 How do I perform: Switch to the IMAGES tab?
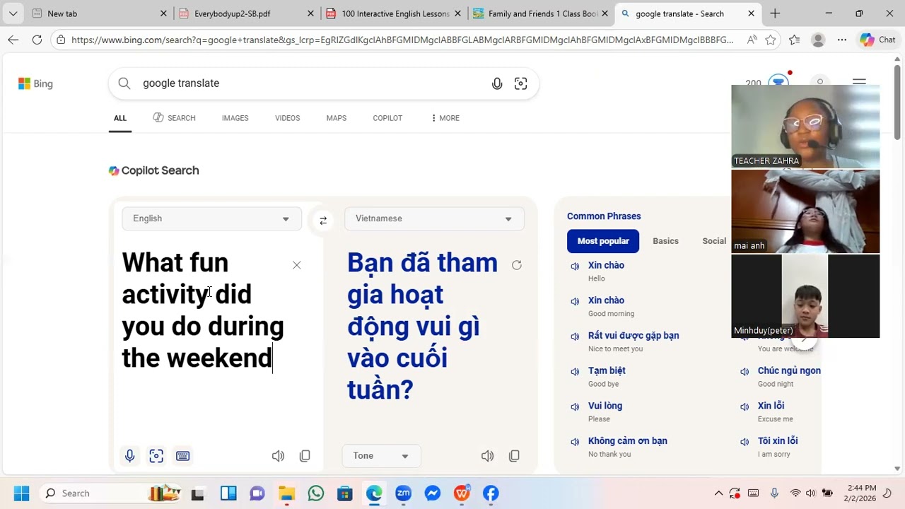click(x=235, y=118)
